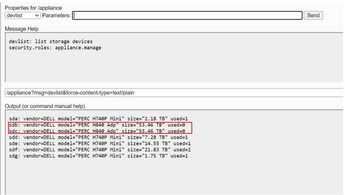This screenshot has height=195, width=345.
Task: Click the 'Output (or command manual help)' label
Action: [x=45, y=106]
